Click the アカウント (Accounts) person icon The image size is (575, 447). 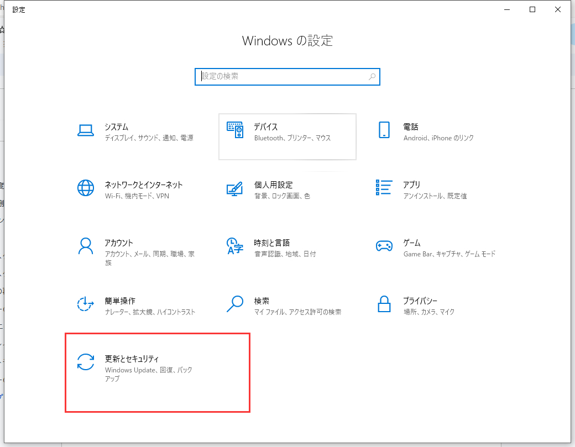(x=86, y=246)
